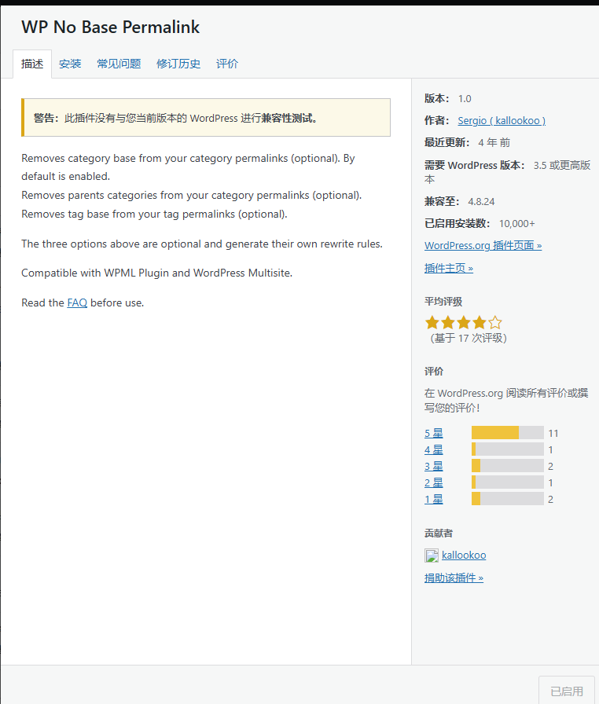The width and height of the screenshot is (599, 704).
Task: Follow the FAQ link in description
Action: (x=77, y=302)
